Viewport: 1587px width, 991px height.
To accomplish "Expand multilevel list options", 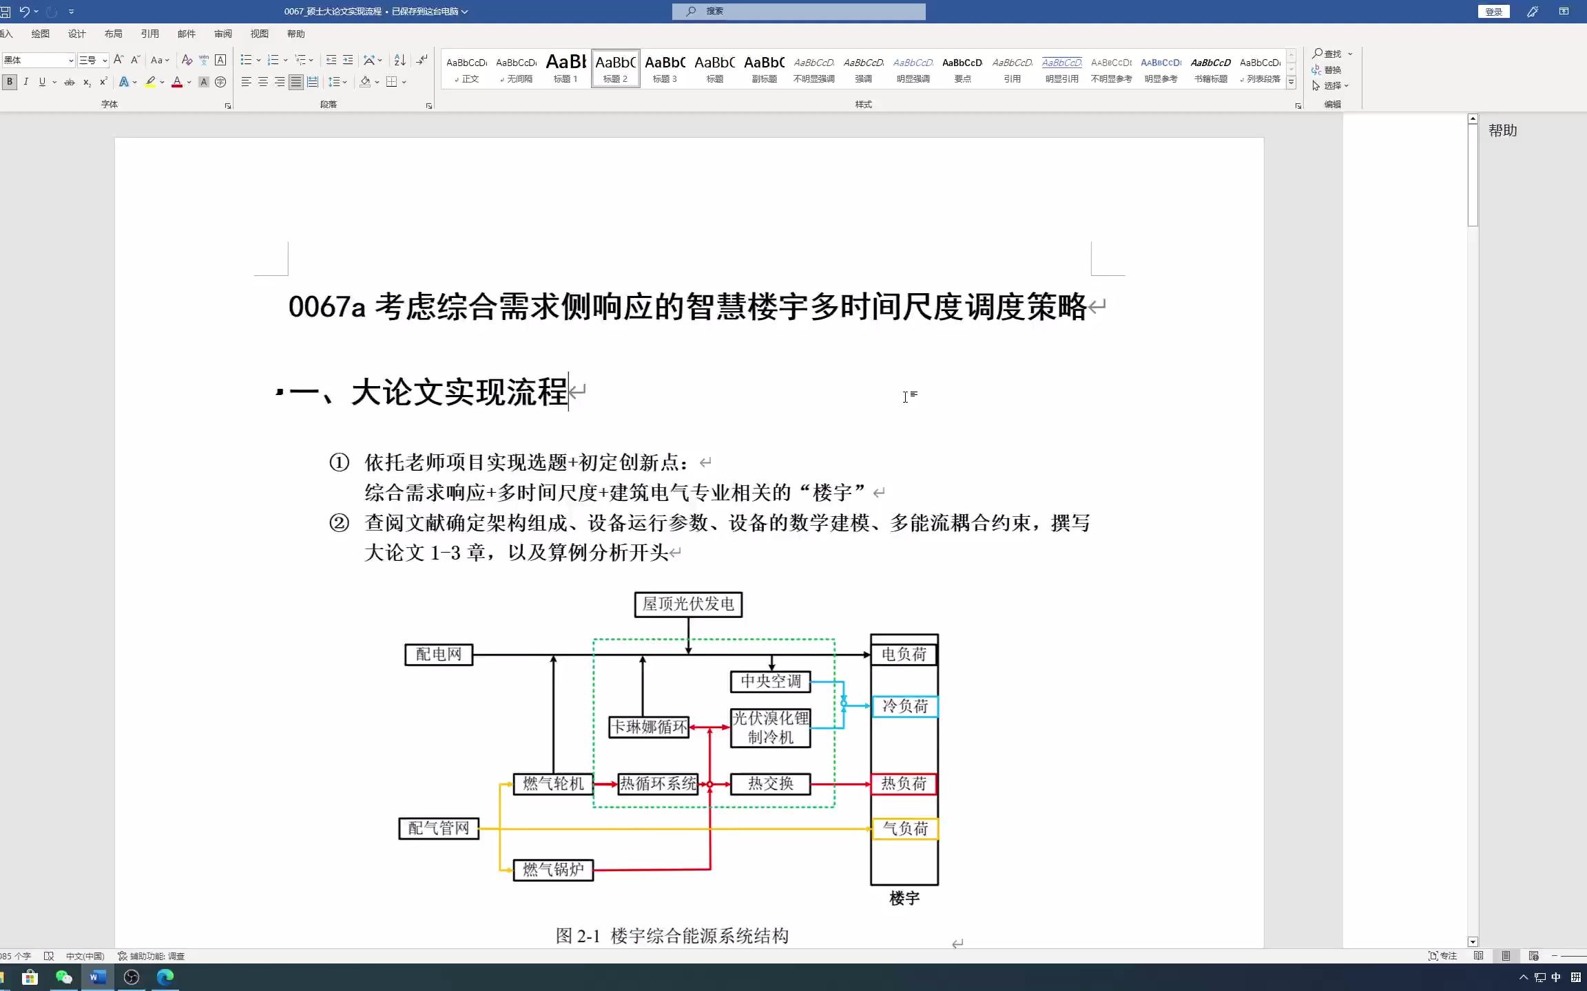I will click(x=311, y=61).
